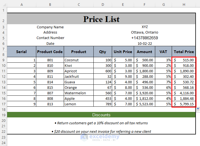This screenshot has width=200, height=146.
Task: Select column C header
Action: (x=79, y=4)
